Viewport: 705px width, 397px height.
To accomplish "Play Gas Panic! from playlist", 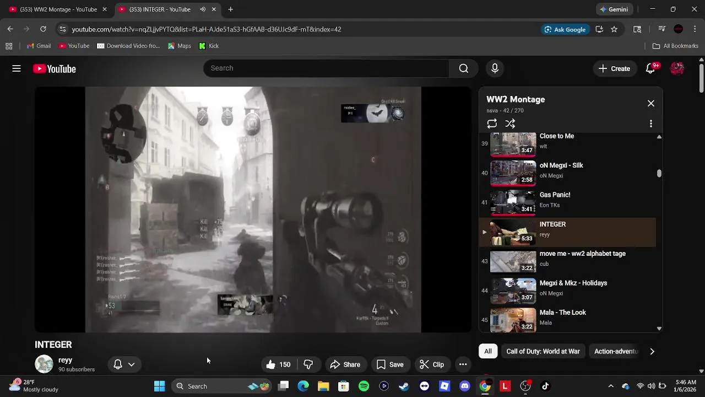I will coord(567,202).
